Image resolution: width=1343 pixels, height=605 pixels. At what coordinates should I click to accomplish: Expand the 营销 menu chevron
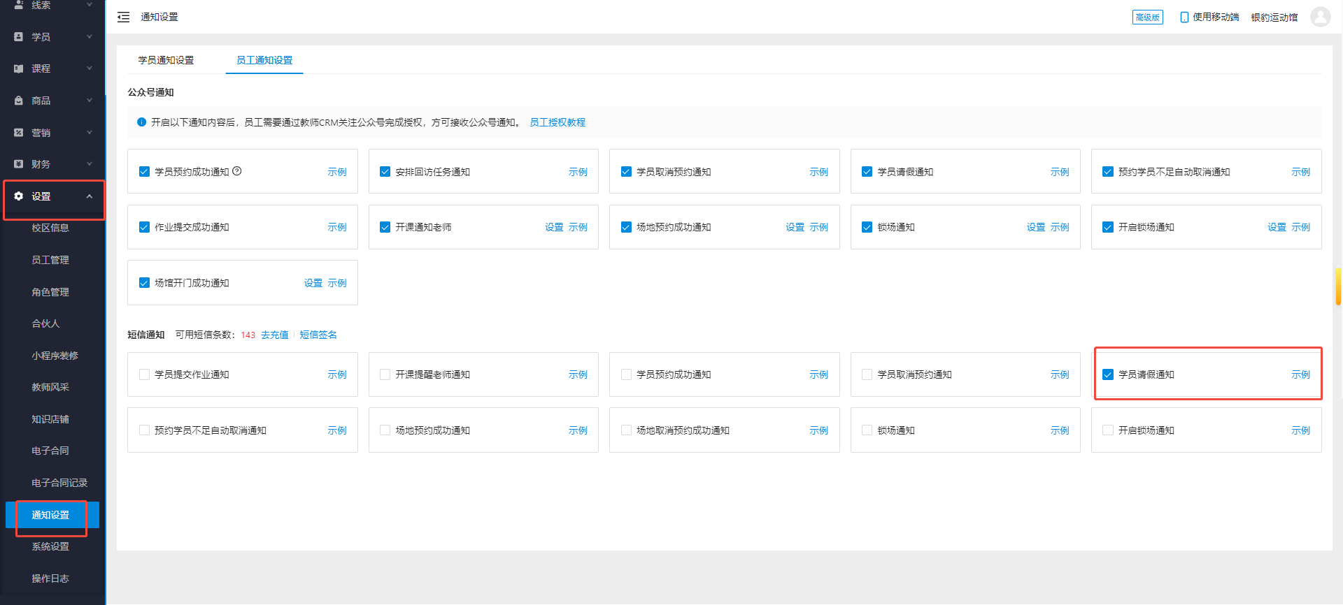(90, 132)
